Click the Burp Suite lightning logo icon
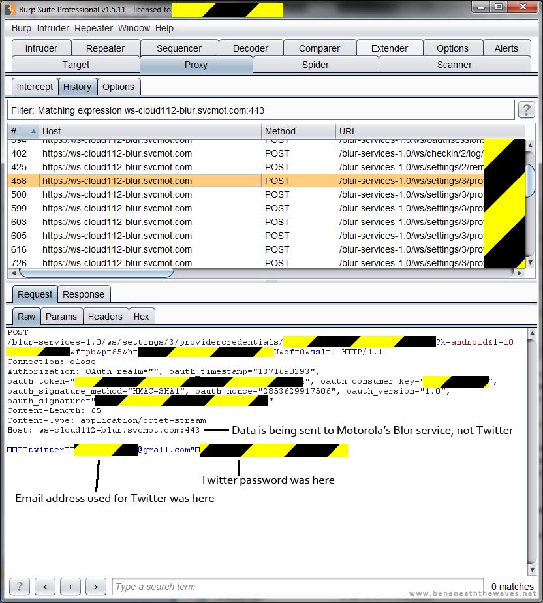 pyautogui.click(x=12, y=10)
